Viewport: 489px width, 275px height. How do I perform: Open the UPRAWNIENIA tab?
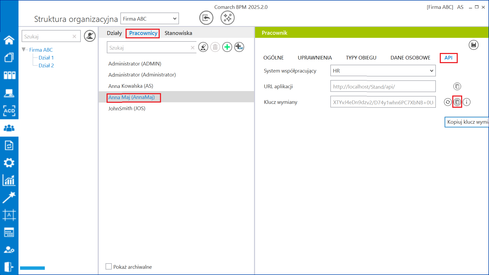(315, 58)
